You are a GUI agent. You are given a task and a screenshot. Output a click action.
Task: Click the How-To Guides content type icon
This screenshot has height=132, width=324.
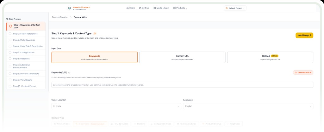(111, 124)
